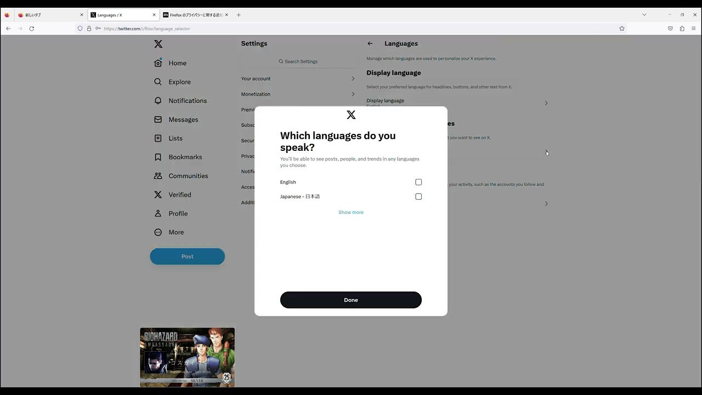Click Show more languages link

[350, 212]
